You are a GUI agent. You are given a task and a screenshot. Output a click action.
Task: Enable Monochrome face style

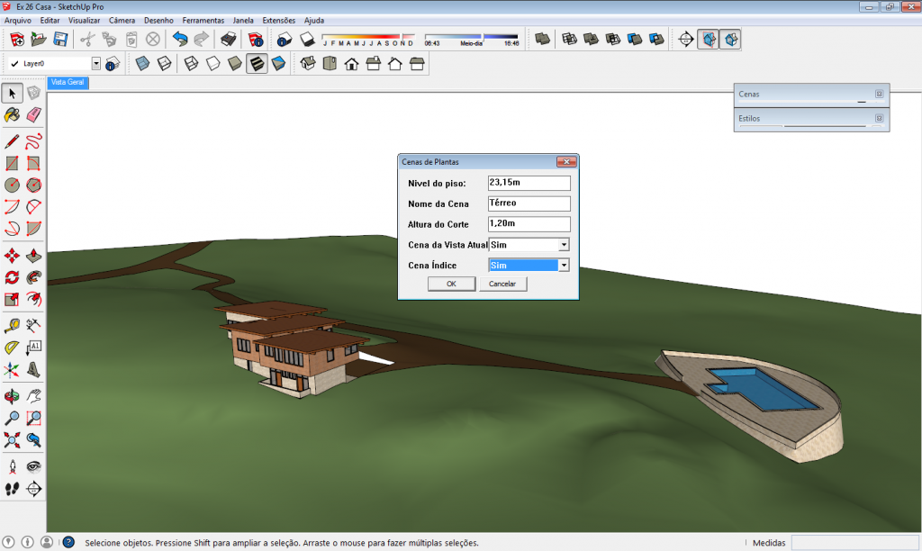[x=278, y=64]
